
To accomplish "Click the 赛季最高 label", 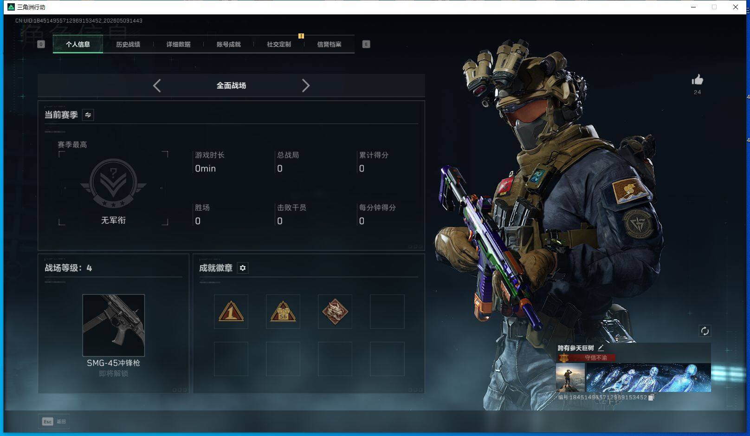I will pos(72,144).
